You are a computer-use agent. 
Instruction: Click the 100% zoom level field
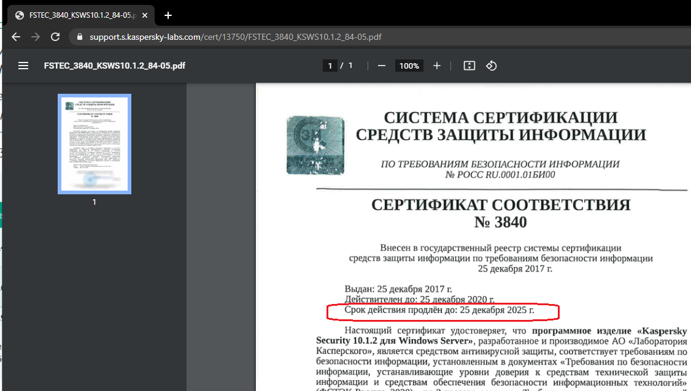pyautogui.click(x=409, y=66)
